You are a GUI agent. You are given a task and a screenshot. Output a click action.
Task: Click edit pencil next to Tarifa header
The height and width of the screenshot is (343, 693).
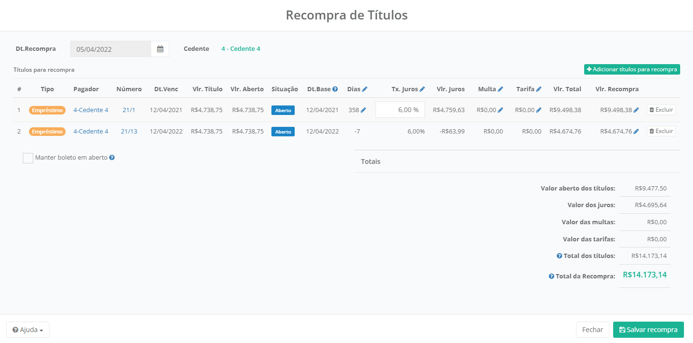coord(539,89)
